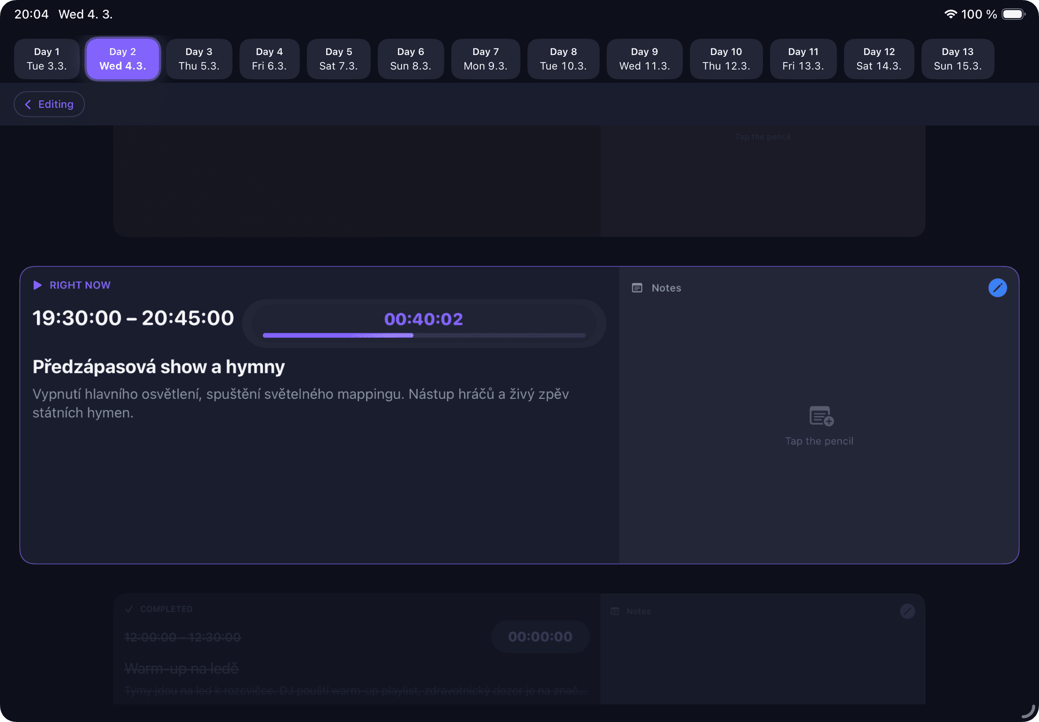Select the Day 13 Sun 15.3. tab
This screenshot has width=1039, height=722.
click(957, 59)
